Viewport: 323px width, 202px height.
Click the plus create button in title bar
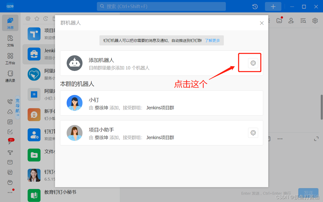click(x=273, y=7)
